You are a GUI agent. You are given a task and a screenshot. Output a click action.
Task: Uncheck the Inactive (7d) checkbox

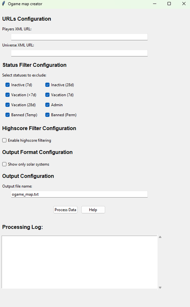7,85
